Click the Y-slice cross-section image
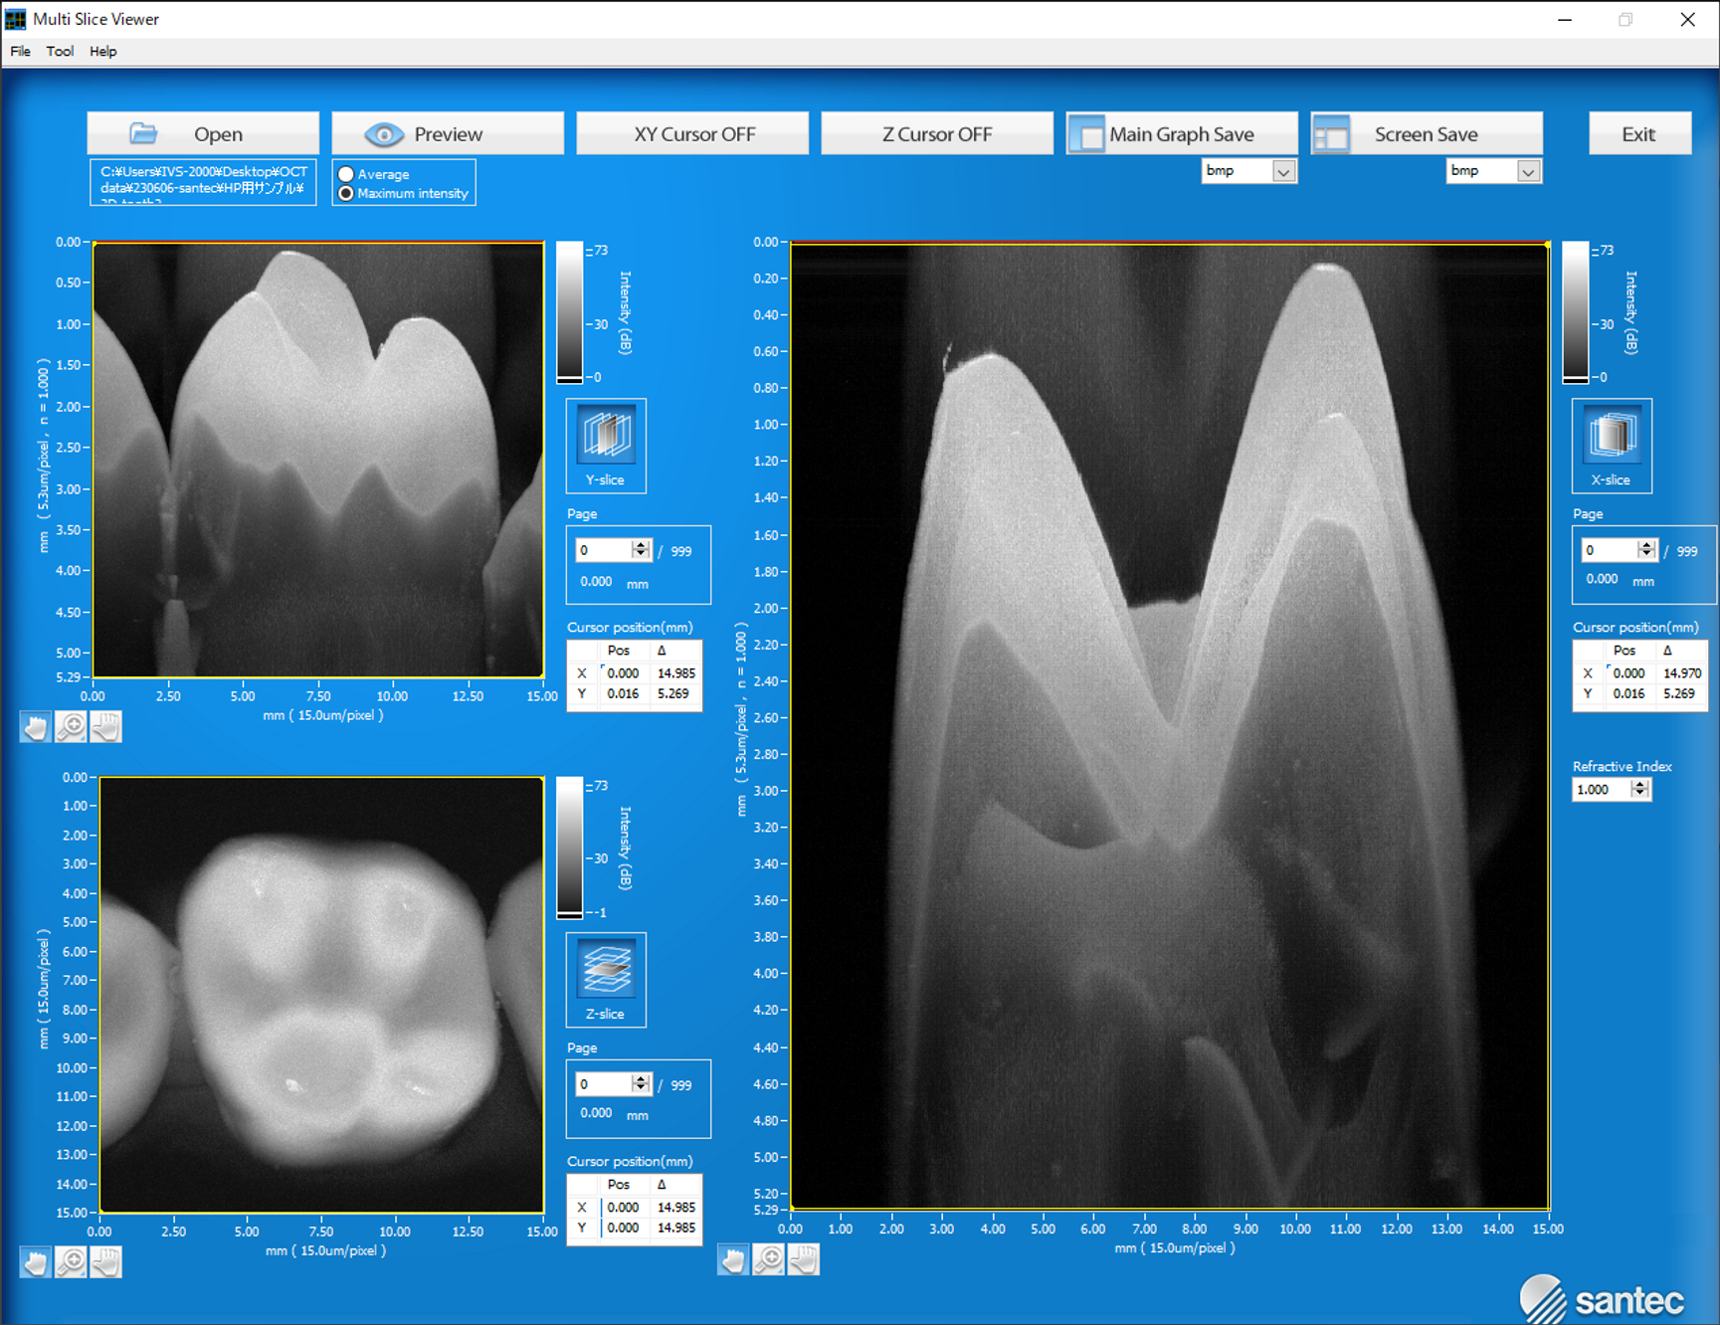The width and height of the screenshot is (1720, 1325). 318,460
